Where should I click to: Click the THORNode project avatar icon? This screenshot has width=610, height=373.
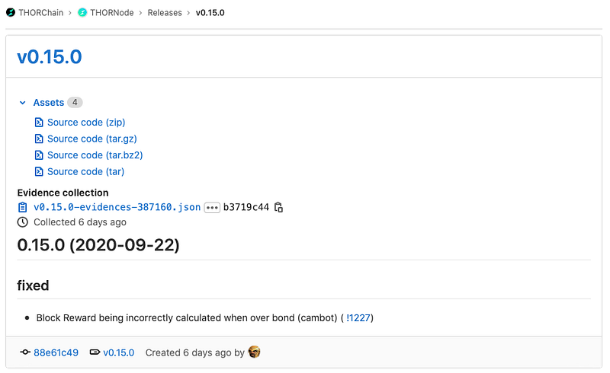[x=82, y=12]
